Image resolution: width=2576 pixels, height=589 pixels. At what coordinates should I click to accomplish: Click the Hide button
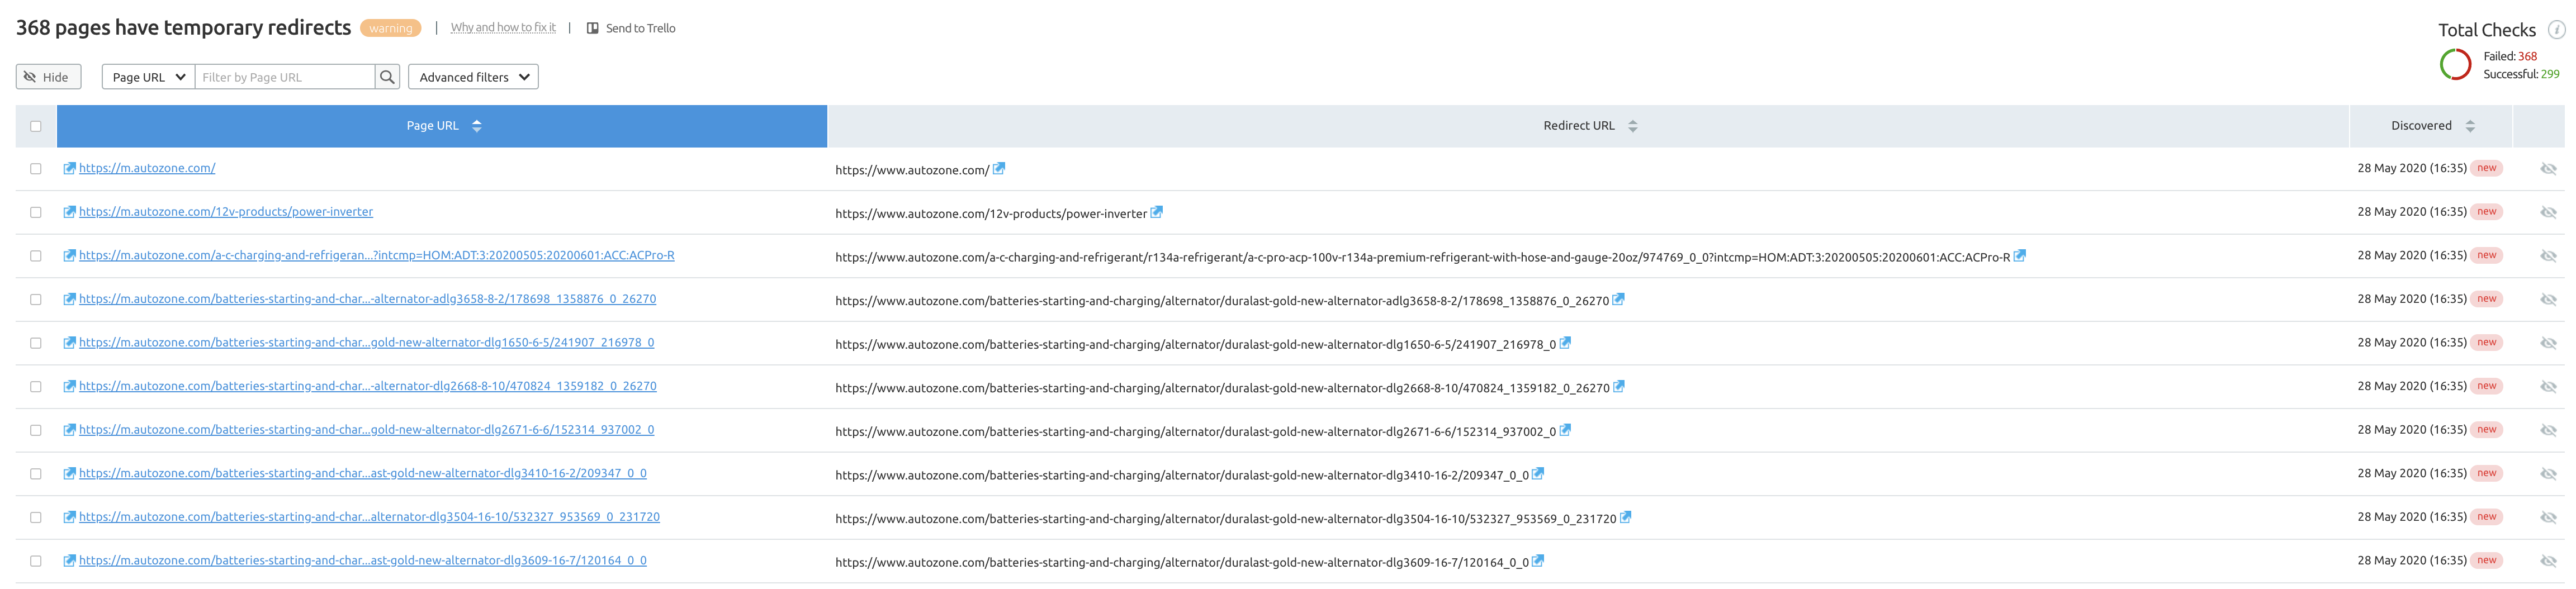[48, 77]
